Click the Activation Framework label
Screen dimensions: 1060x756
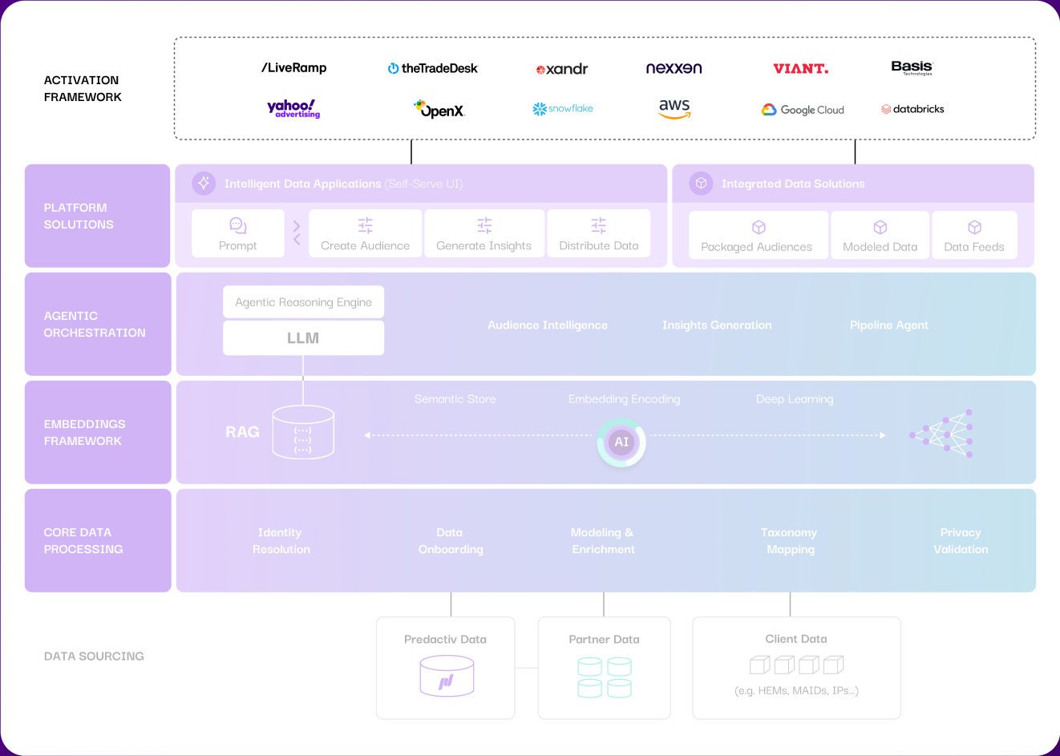click(83, 88)
